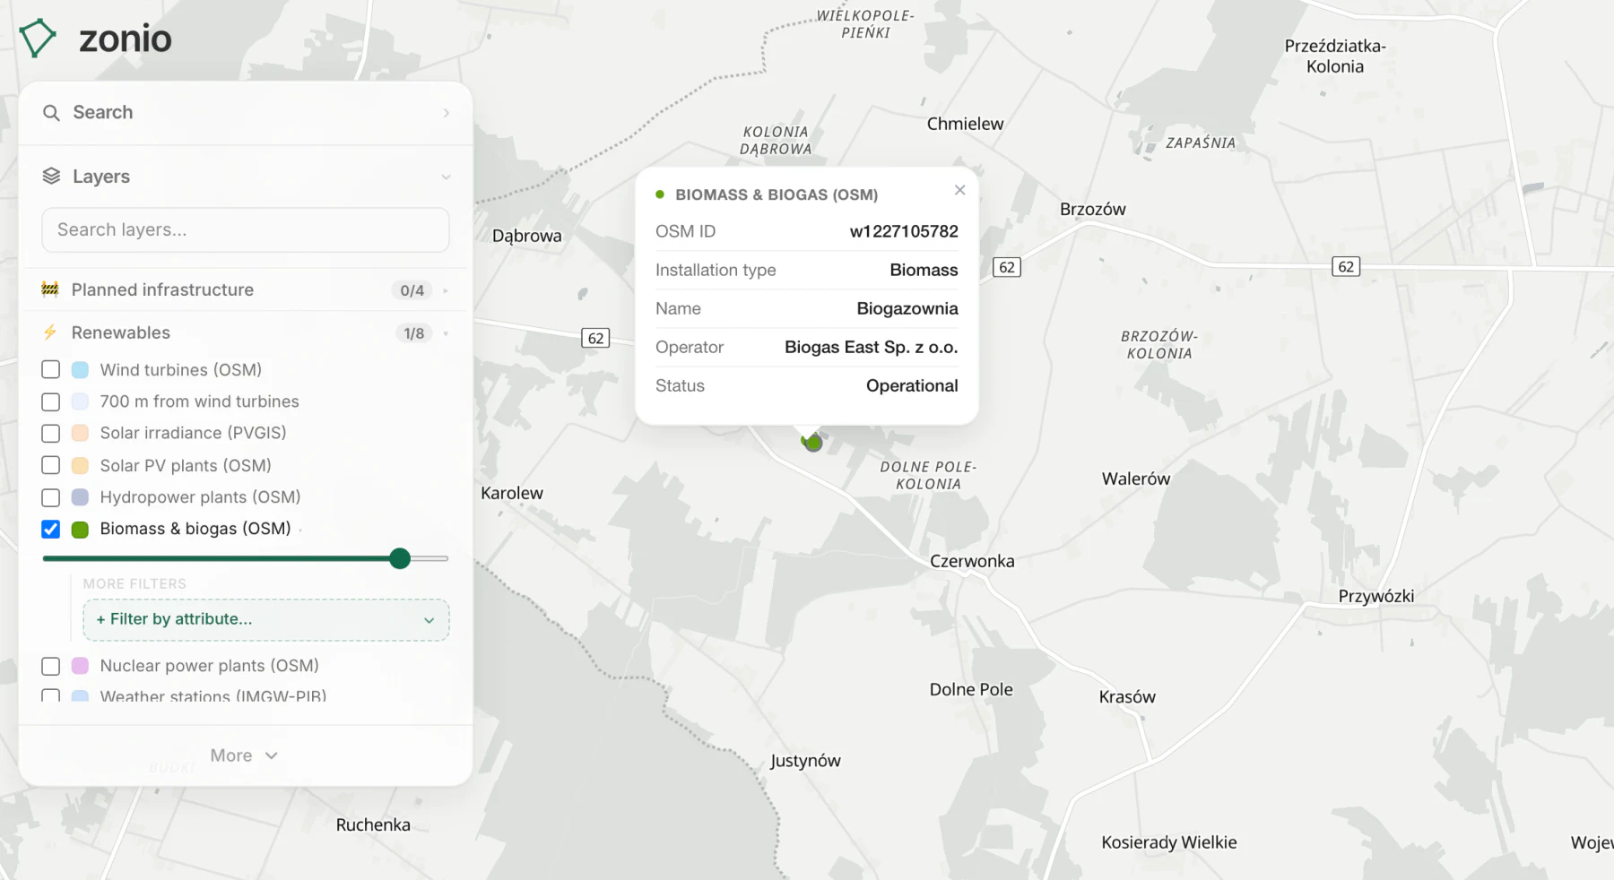Click Planned infrastructure 0/4 count badge

tap(412, 290)
